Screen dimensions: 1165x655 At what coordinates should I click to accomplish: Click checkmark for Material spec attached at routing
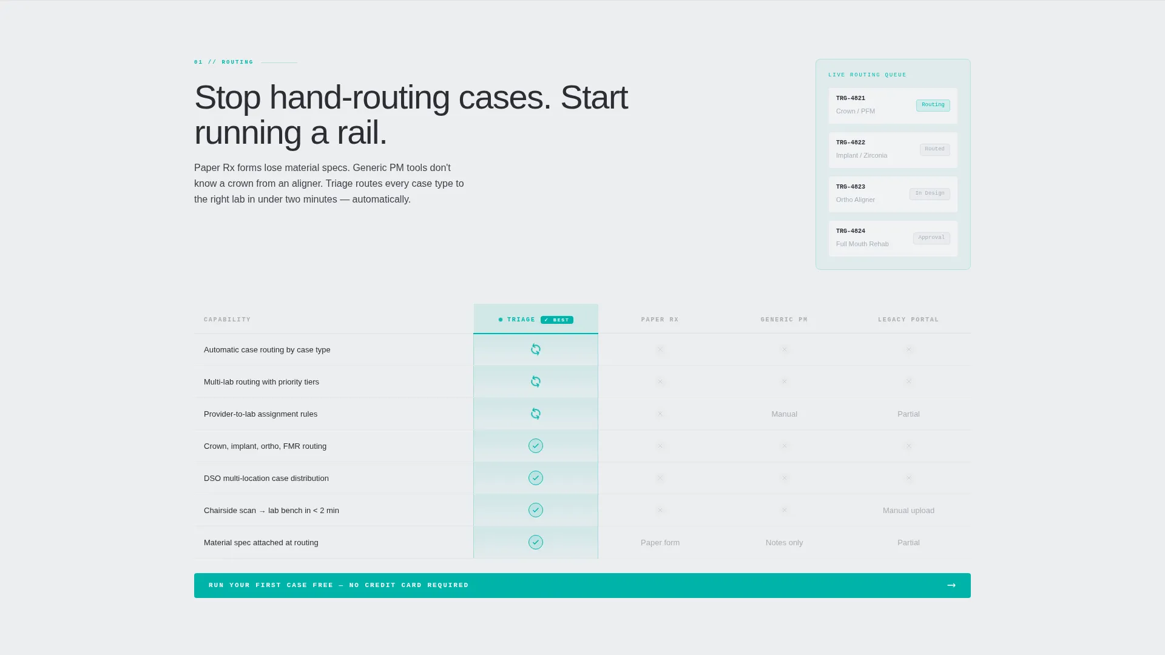[536, 542]
